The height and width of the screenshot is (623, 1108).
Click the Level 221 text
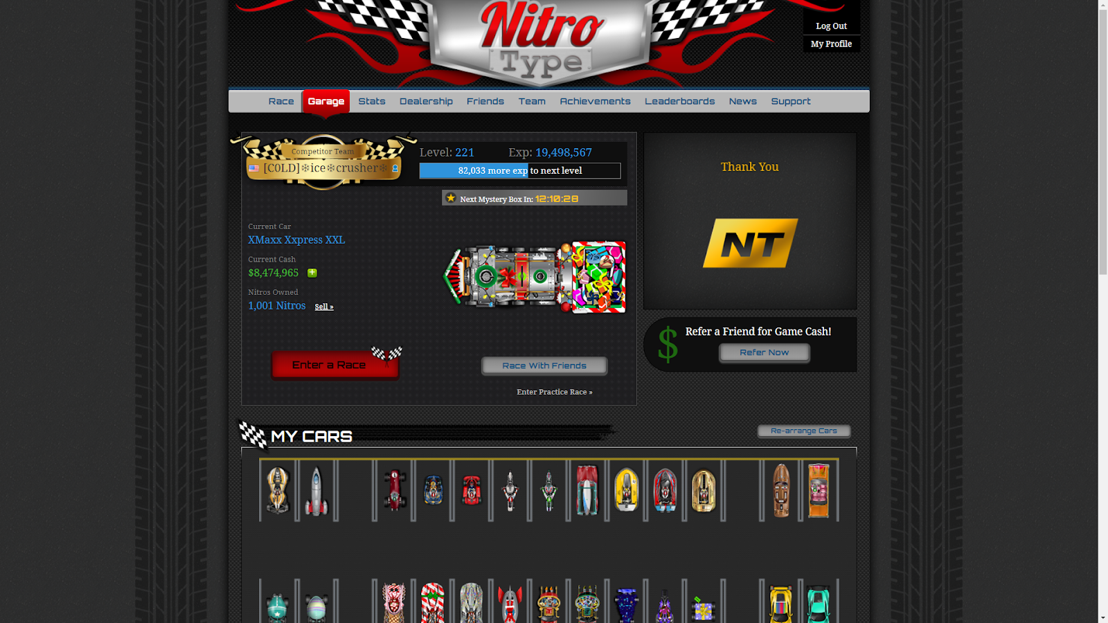coord(447,152)
